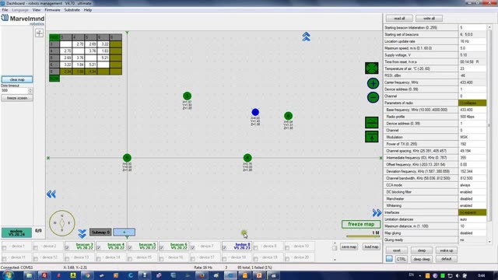Click the clear map button
This screenshot has width=498, height=280.
tap(17, 79)
